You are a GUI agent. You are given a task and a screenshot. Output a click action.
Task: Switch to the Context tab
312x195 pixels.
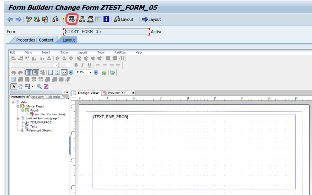pos(46,40)
